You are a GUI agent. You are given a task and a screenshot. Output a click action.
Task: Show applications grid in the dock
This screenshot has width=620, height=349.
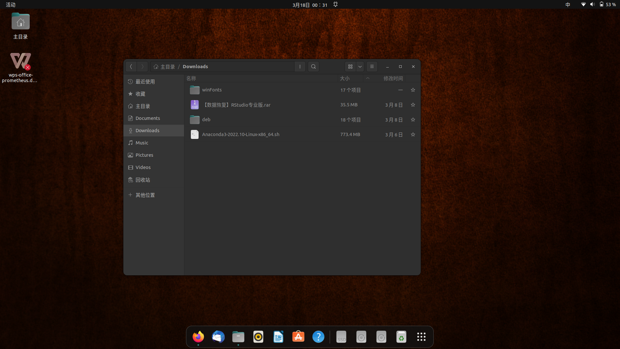[421, 337]
